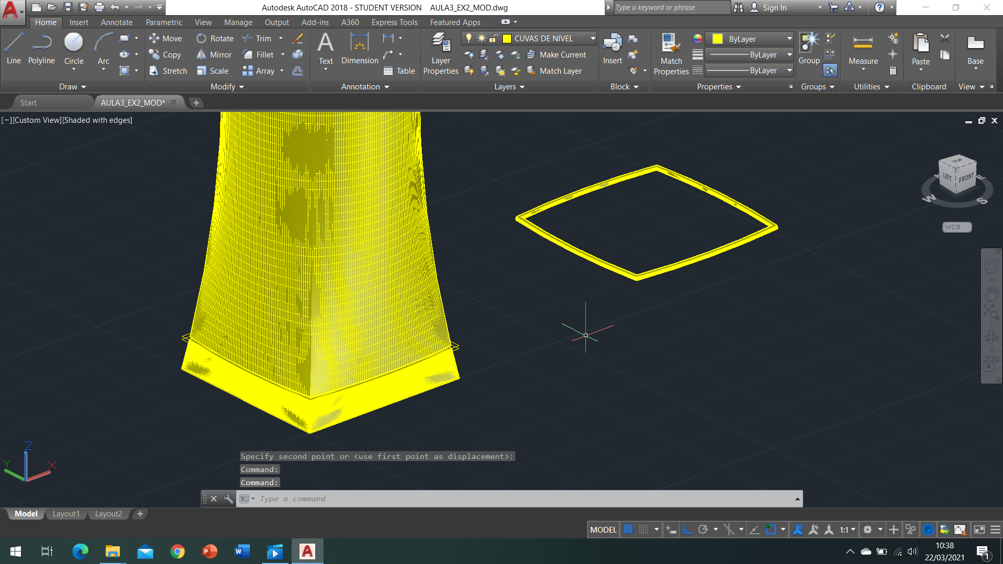Open the WCS coordinate system dropdown
1003x564 pixels.
click(957, 227)
